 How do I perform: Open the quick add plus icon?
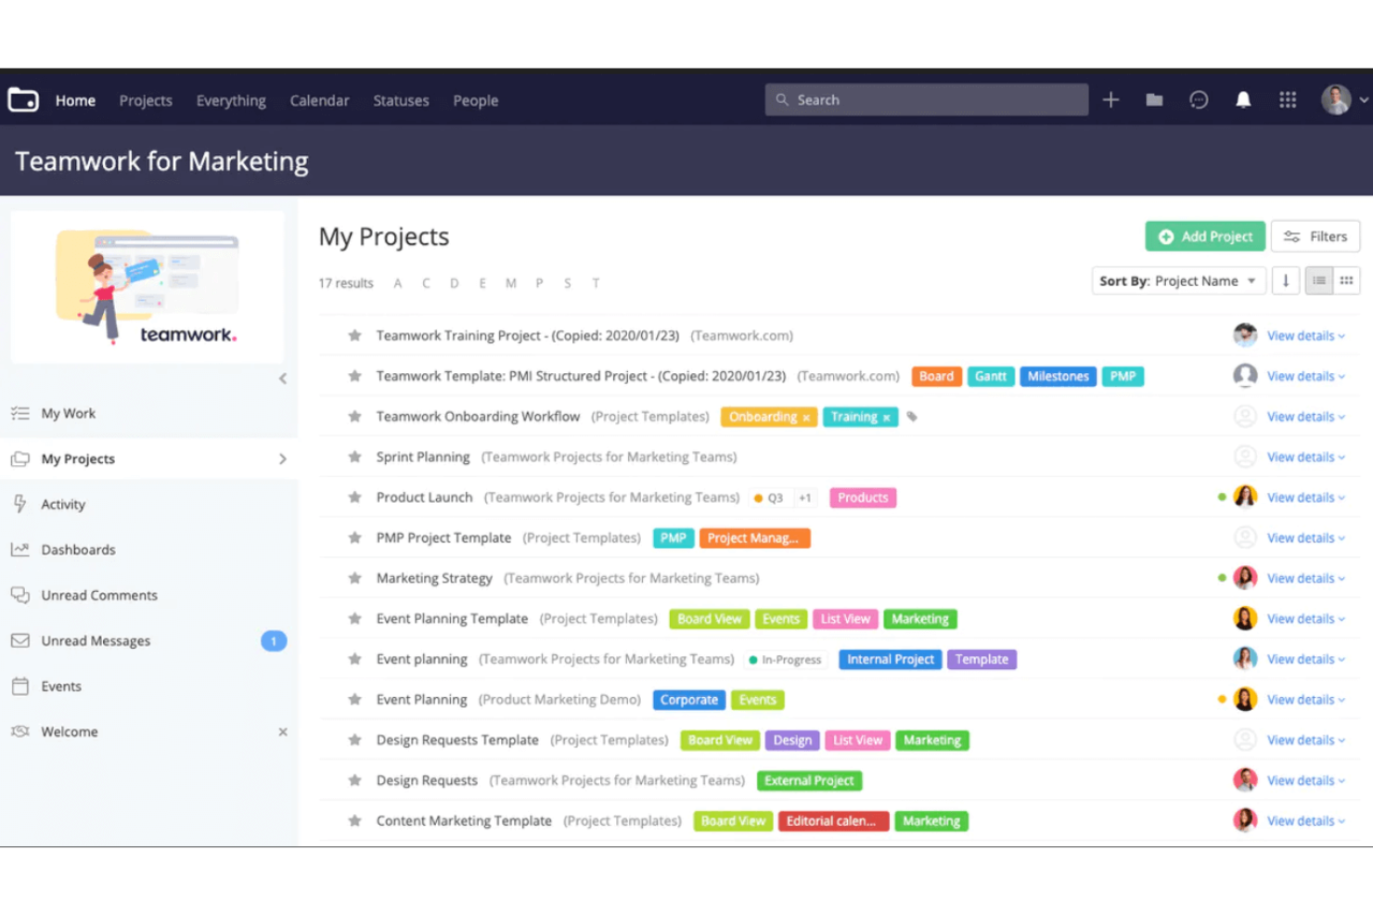pyautogui.click(x=1110, y=99)
